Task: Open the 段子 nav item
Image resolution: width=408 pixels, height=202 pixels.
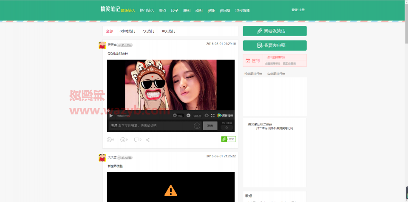Action: coord(175,11)
